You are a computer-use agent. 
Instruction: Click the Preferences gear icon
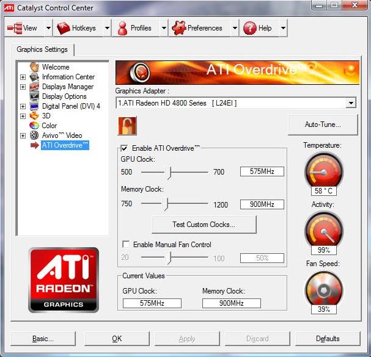[x=179, y=28]
